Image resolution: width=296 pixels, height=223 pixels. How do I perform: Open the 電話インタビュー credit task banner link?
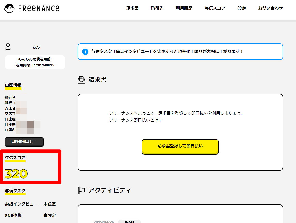[x=167, y=51]
